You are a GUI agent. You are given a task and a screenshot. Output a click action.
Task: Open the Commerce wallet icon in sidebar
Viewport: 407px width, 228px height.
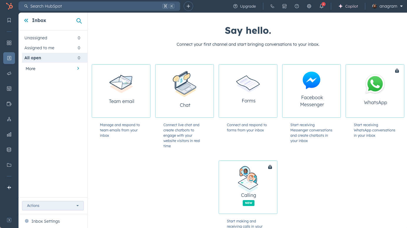[9, 104]
